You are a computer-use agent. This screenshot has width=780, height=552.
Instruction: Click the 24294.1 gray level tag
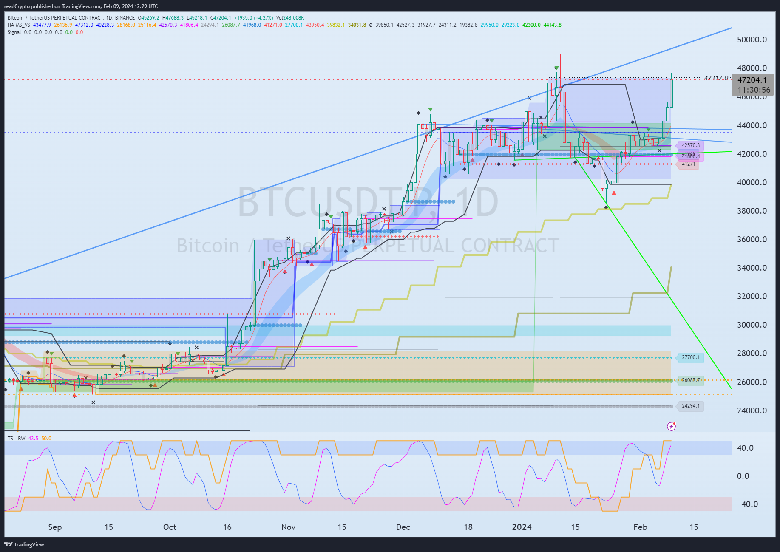pyautogui.click(x=690, y=406)
